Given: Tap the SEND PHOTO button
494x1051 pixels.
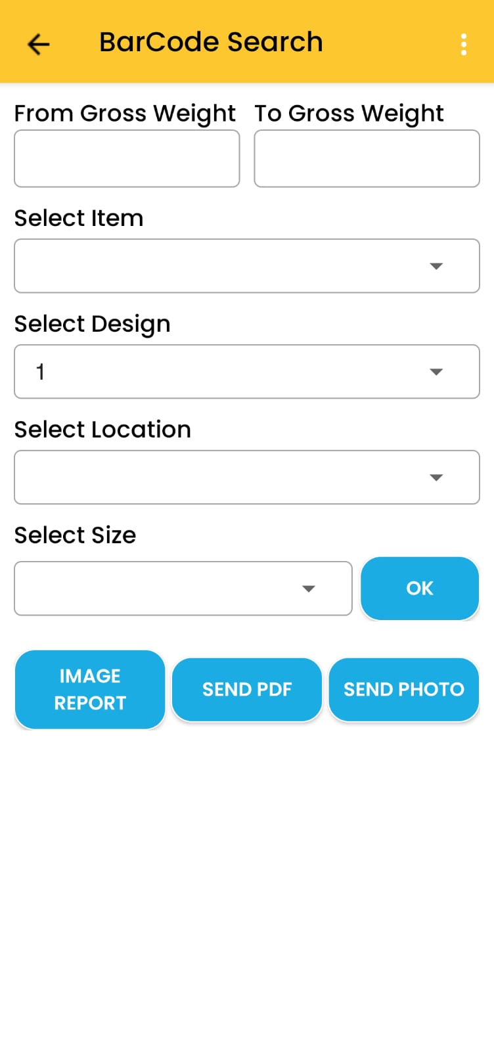Looking at the screenshot, I should (x=403, y=689).
